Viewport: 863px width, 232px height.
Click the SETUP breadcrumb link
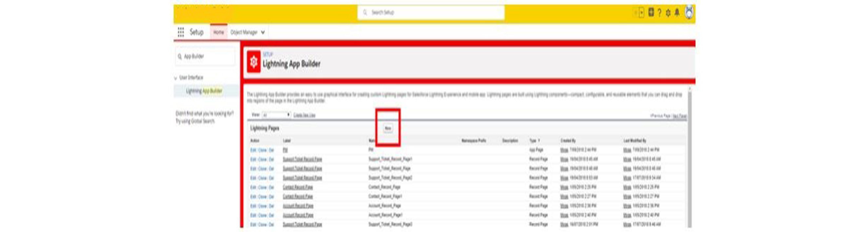click(x=267, y=54)
